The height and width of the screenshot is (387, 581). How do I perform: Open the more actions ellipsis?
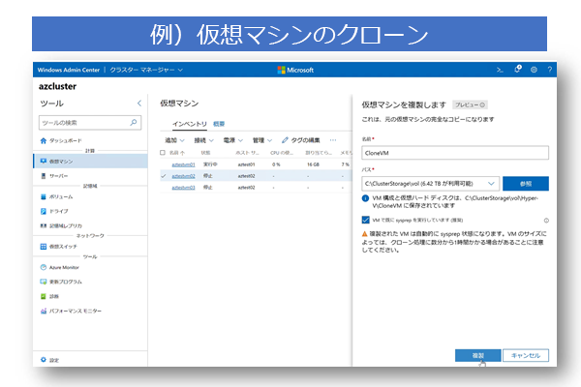coord(333,140)
